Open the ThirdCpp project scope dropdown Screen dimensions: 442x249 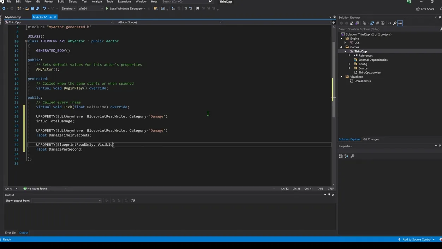click(x=59, y=22)
